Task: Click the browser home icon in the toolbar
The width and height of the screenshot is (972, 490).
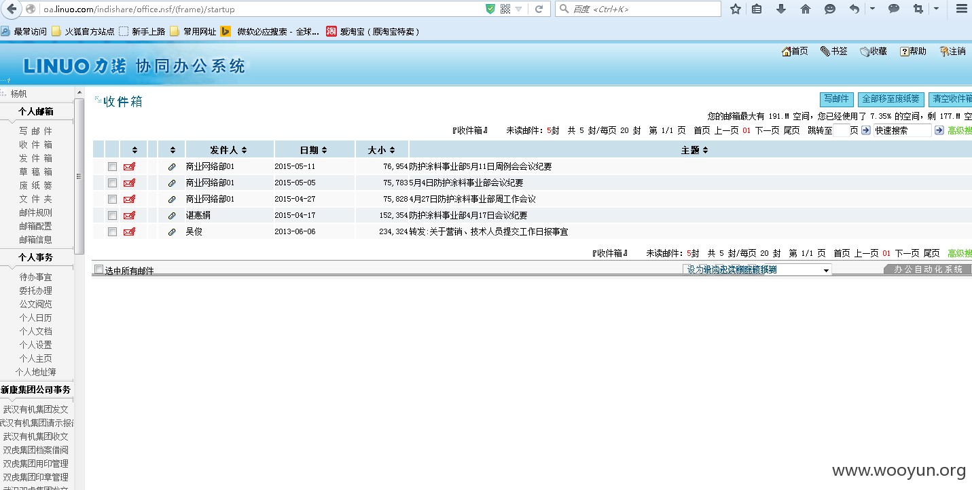Action: [x=806, y=9]
